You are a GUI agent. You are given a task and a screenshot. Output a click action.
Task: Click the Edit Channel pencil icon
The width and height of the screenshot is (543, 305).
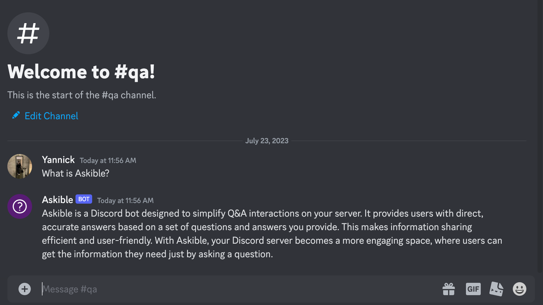point(16,115)
